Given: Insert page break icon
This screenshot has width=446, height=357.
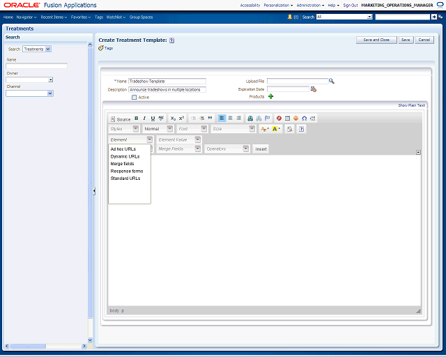Looking at the screenshot, I should click(x=313, y=119).
